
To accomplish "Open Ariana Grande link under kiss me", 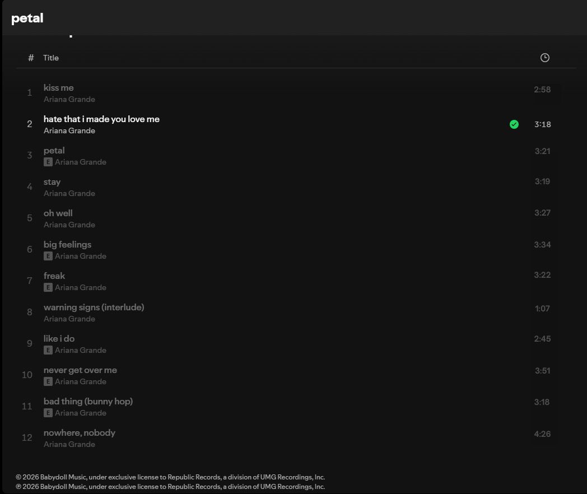I will 69,99.
